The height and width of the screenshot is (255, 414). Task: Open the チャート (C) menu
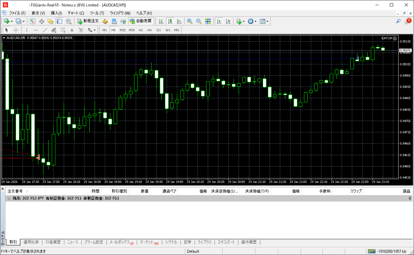pos(76,13)
